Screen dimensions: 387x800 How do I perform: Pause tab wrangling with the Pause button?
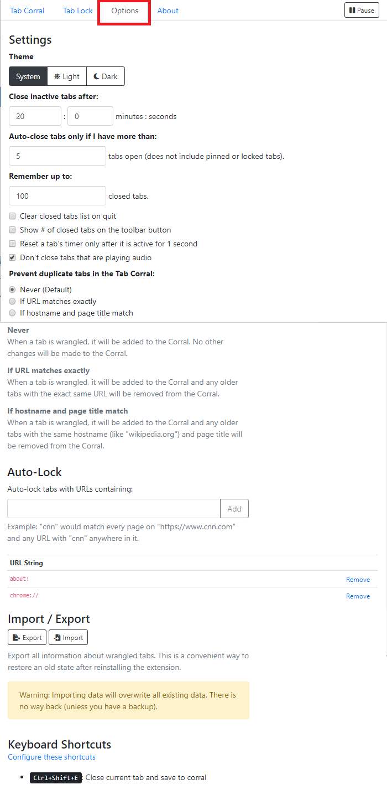(362, 10)
